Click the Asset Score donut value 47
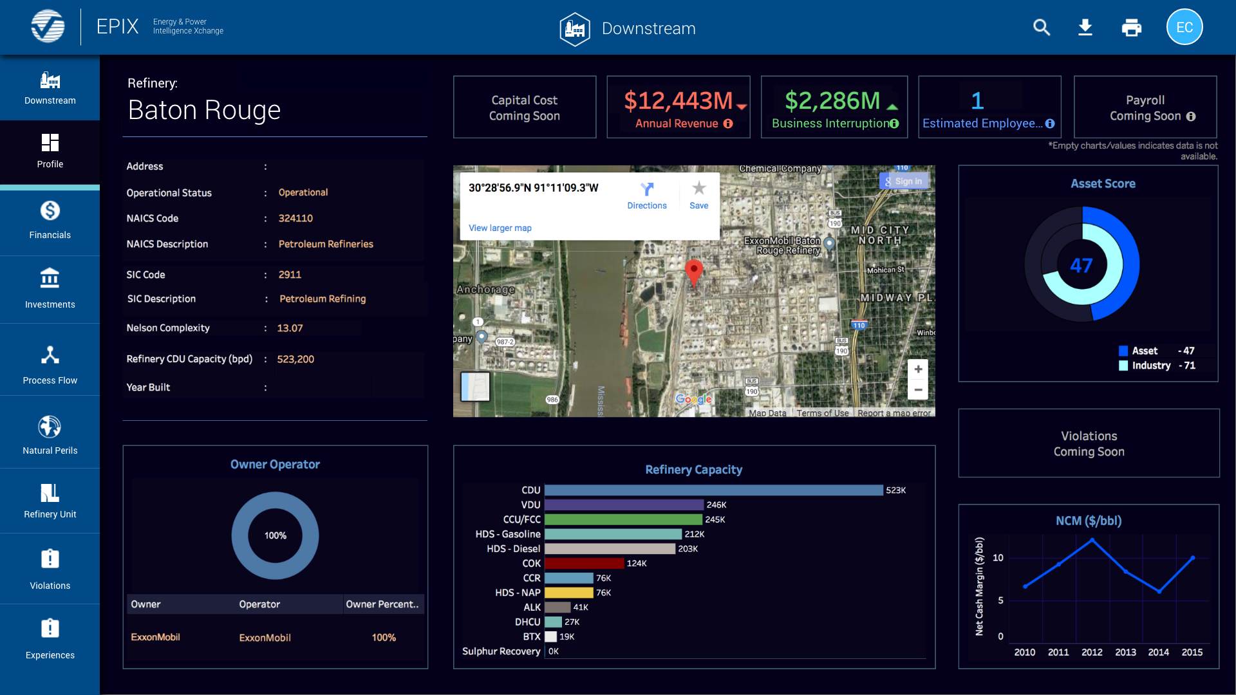 [1081, 265]
